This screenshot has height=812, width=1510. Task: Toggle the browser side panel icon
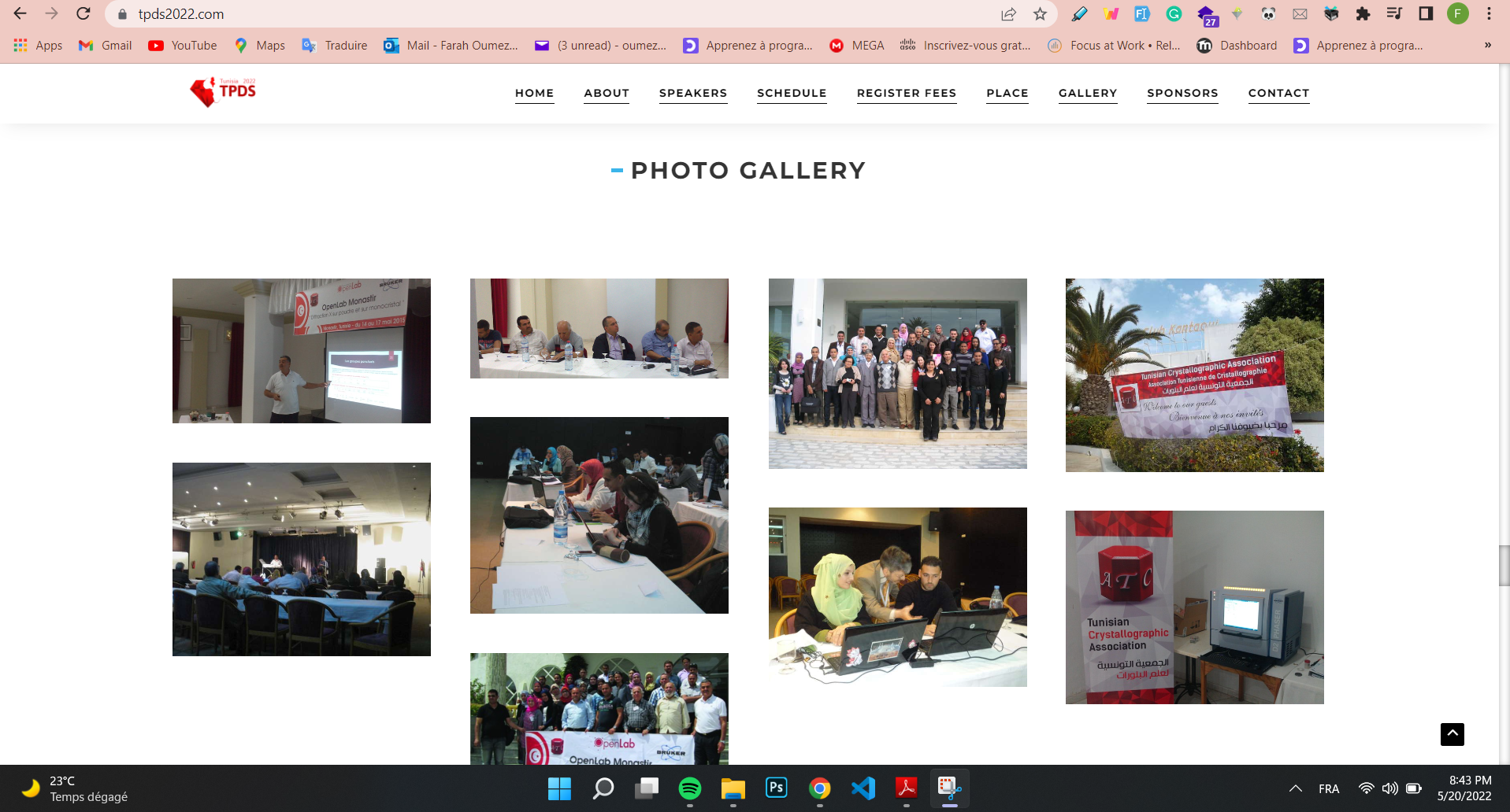click(x=1426, y=13)
